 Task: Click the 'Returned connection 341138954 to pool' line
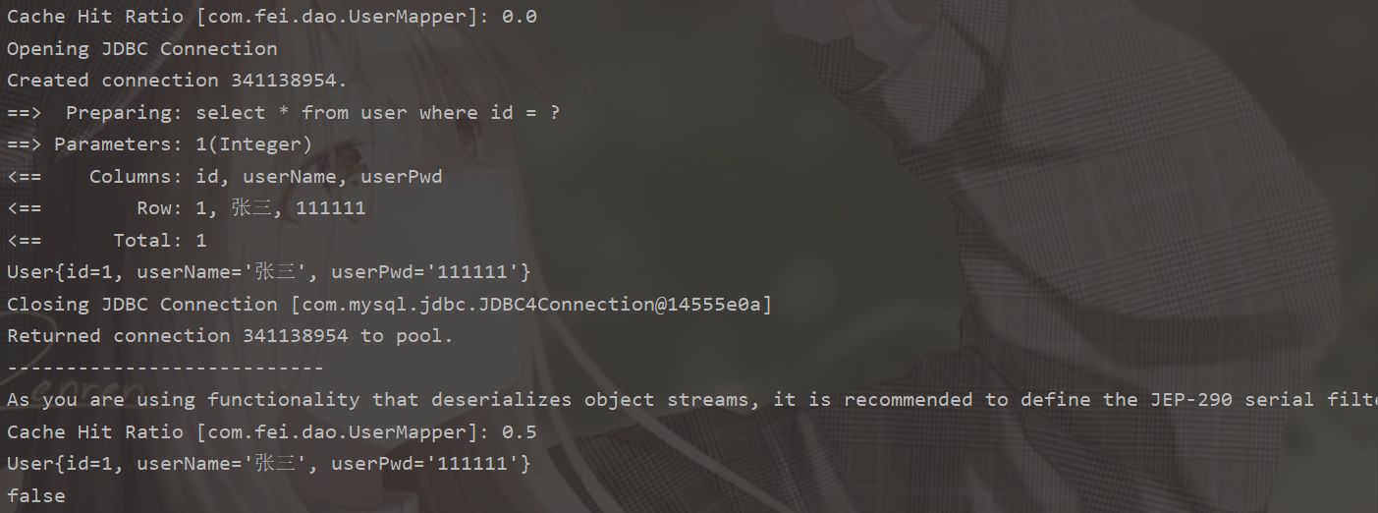[230, 336]
